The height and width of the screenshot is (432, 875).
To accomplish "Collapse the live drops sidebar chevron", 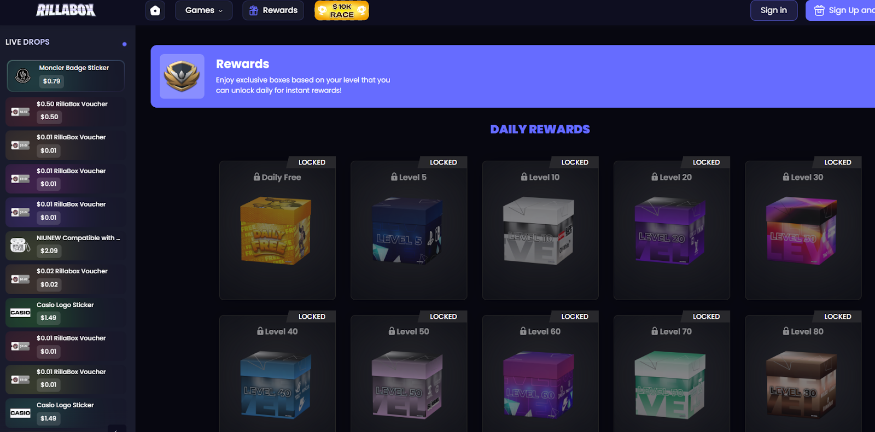I will click(116, 429).
